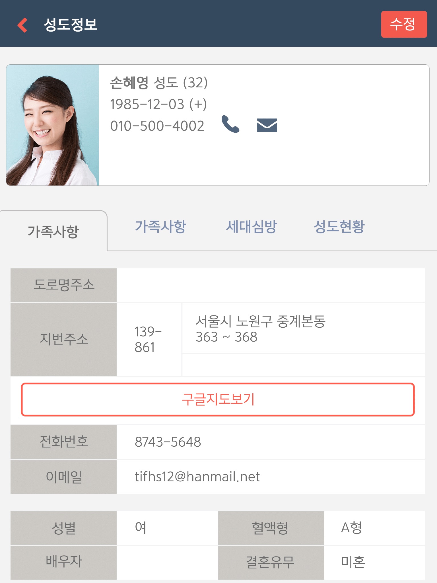The height and width of the screenshot is (583, 437).
Task: Switch to the 세대심방 tab
Action: coord(251,227)
